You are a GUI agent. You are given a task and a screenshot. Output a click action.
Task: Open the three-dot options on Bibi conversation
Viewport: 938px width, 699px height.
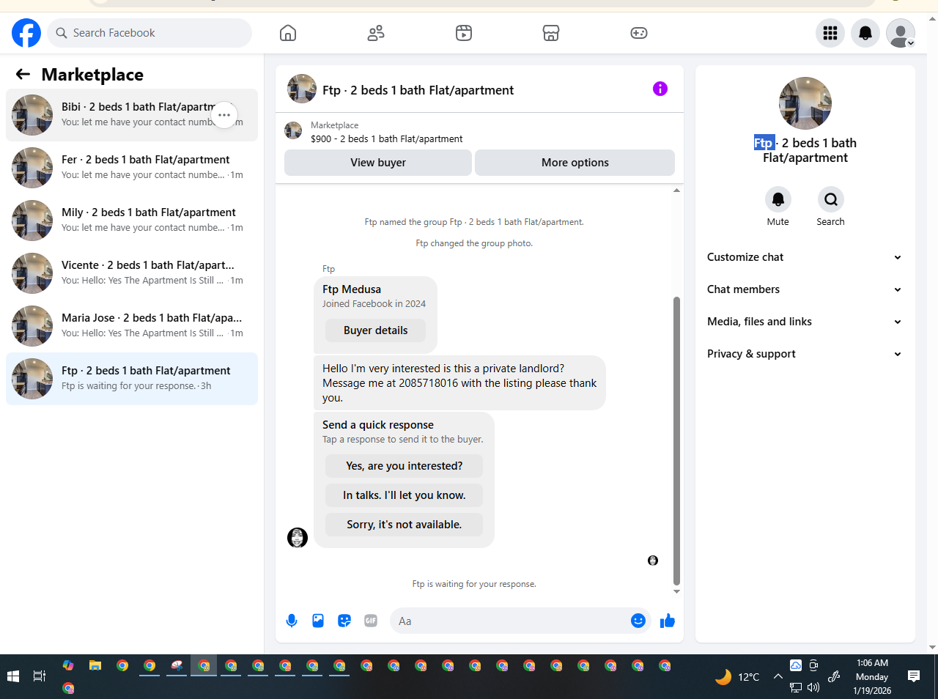[224, 115]
